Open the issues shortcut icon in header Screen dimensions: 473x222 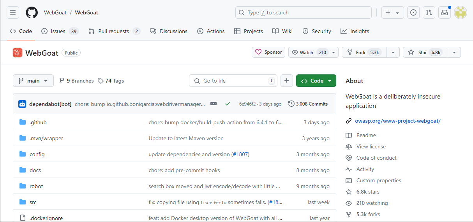(413, 12)
